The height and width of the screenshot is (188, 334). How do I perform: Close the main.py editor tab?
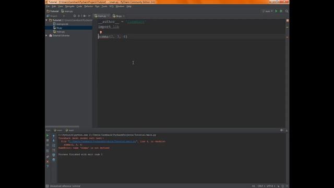click(108, 16)
